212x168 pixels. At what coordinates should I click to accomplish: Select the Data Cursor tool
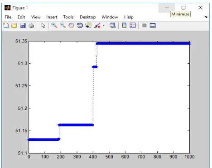point(88,25)
